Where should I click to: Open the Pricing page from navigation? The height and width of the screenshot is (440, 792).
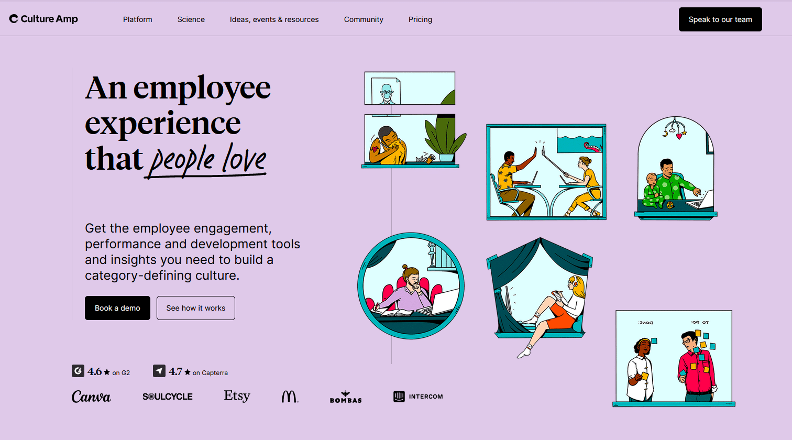point(420,19)
